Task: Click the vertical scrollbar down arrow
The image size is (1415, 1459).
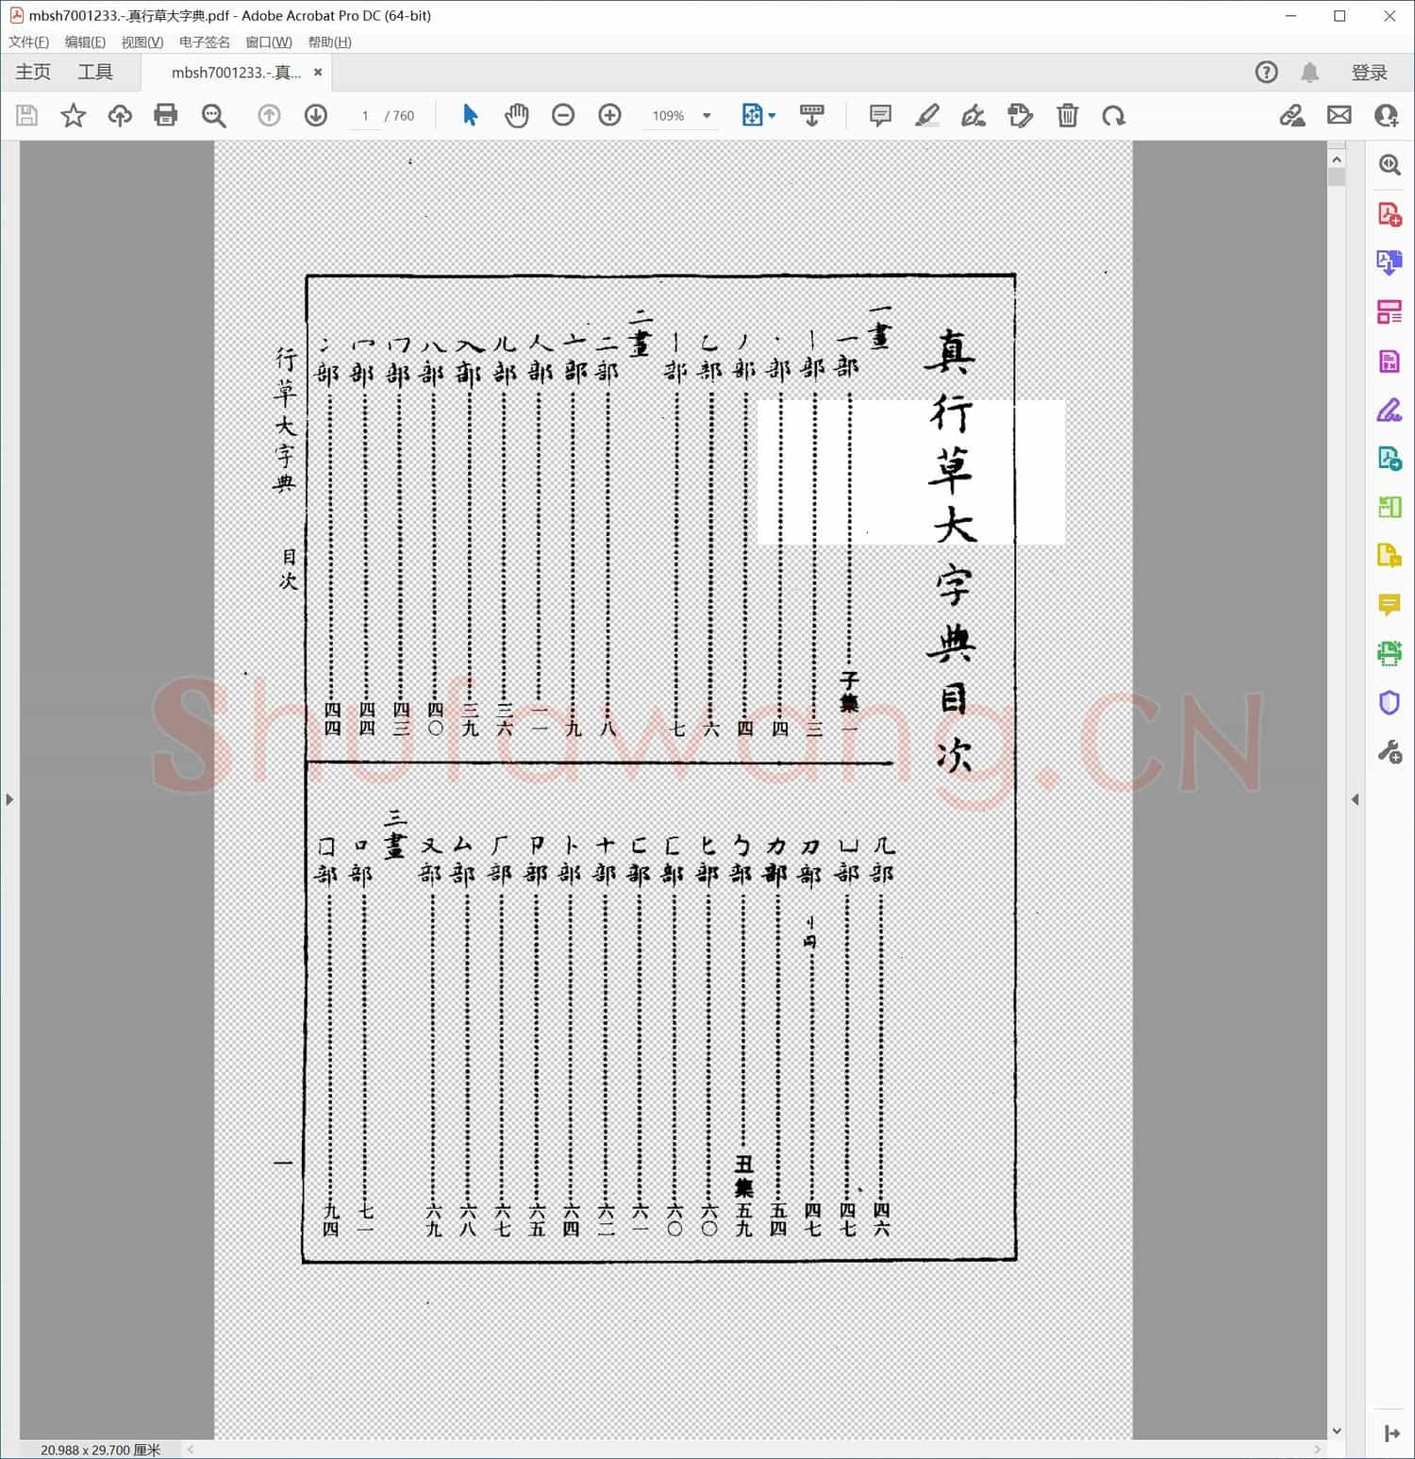Action: 1336,1431
